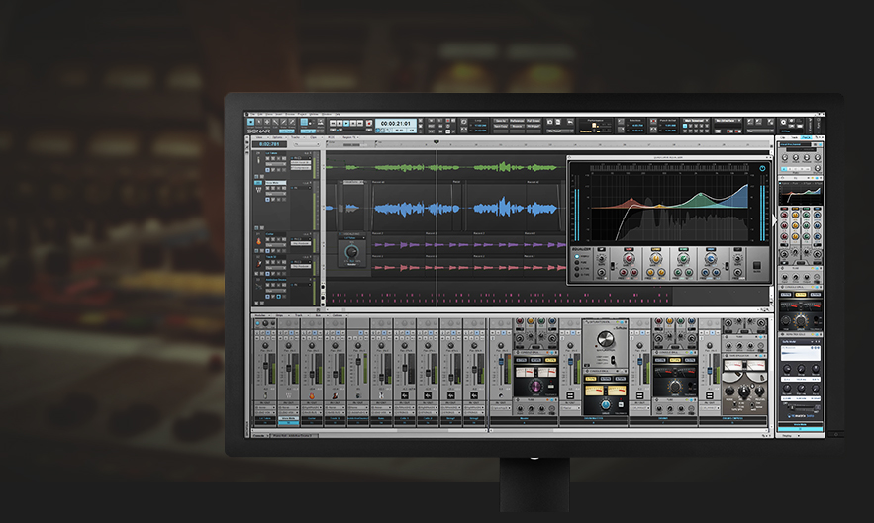Toggle the Punch in/out icon
This screenshot has height=523, width=874.
[653, 121]
